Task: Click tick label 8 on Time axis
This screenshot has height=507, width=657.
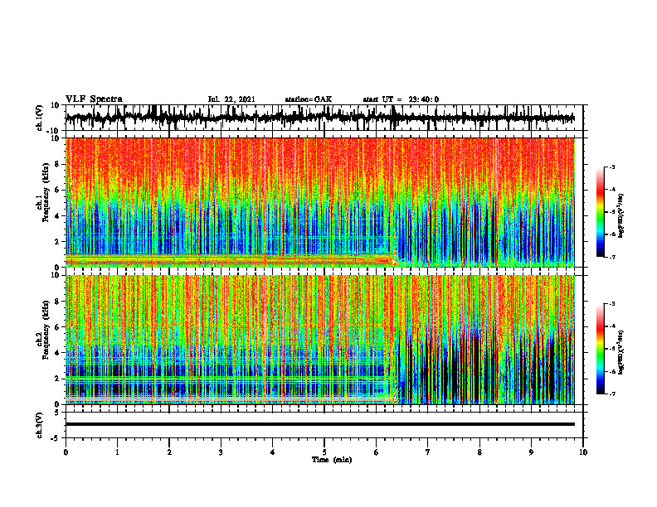Action: coord(479,452)
